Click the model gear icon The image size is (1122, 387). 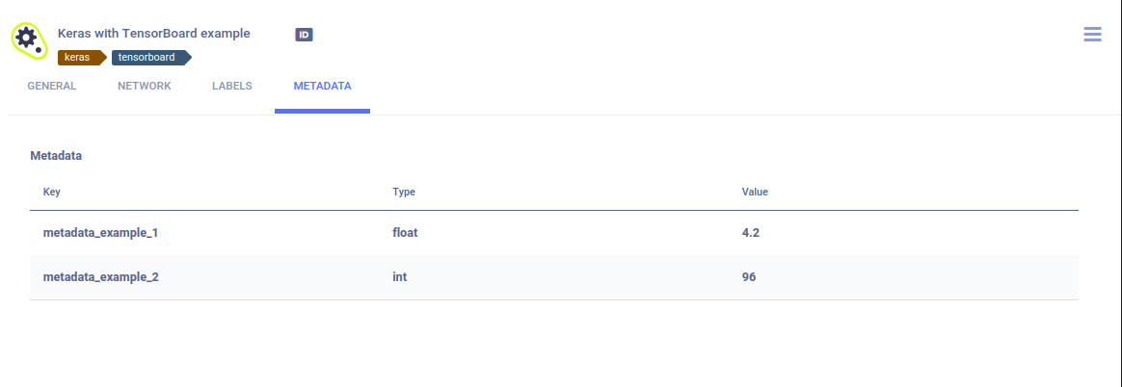28,39
